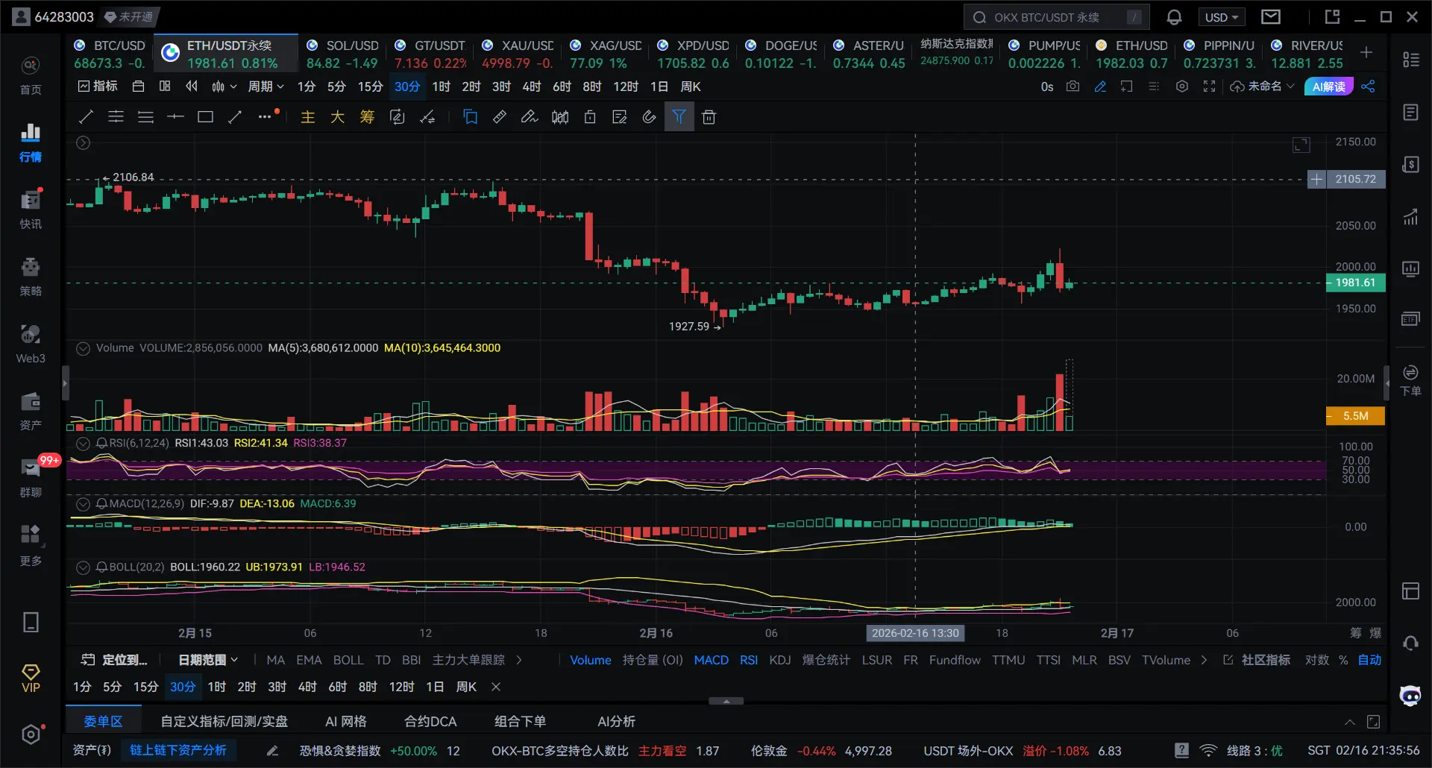This screenshot has width=1432, height=768.
Task: Open the VIP diamond icon
Action: (x=31, y=679)
